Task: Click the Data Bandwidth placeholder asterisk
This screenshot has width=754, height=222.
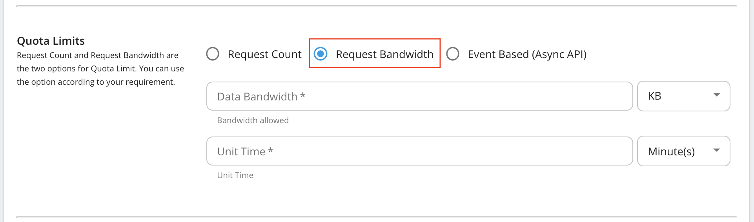Action: coord(302,95)
